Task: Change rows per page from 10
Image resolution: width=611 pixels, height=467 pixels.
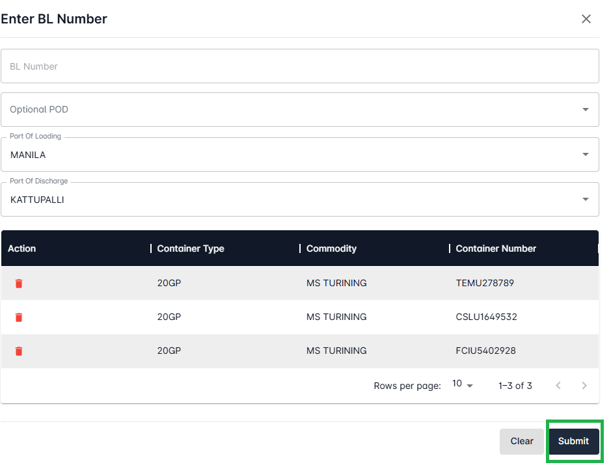Action: coord(463,384)
